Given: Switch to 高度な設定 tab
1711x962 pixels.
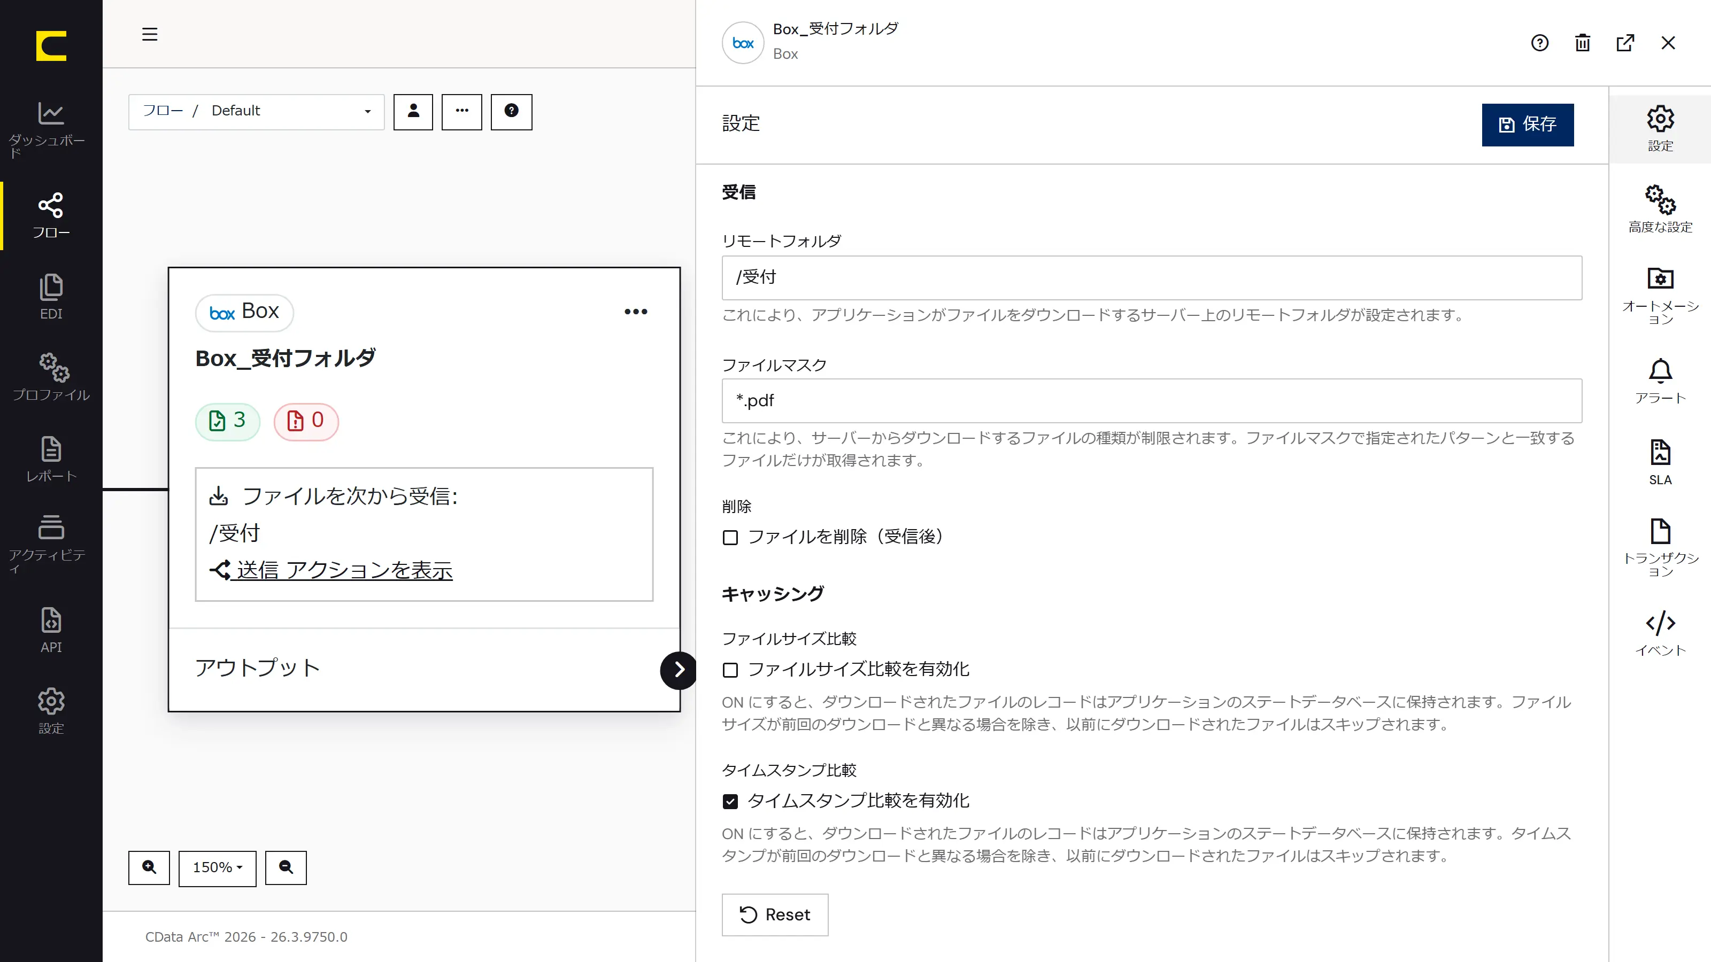Looking at the screenshot, I should click(1661, 209).
